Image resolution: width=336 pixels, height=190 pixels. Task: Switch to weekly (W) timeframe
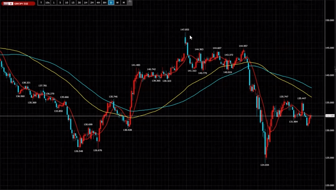(x=117, y=3)
